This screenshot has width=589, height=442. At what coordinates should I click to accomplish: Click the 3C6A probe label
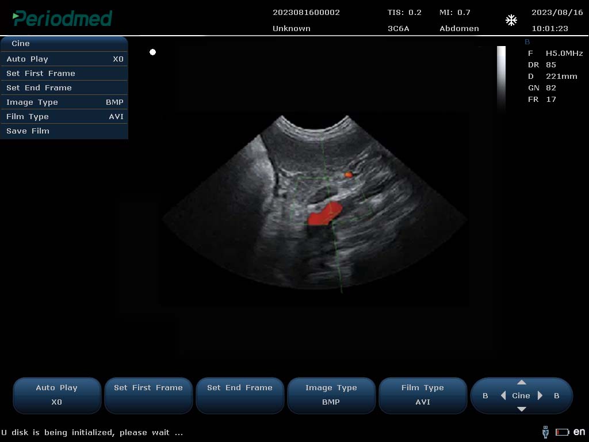coord(399,29)
